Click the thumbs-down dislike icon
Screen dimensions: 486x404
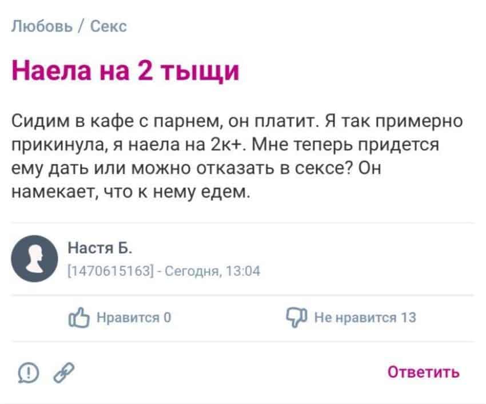pos(297,318)
